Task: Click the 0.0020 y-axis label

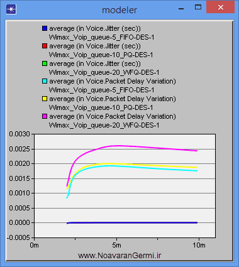Action: click(x=19, y=163)
